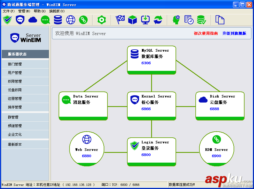The width and height of the screenshot is (254, 189).
Task: Select 云盘权限 in the sidebar
Action: coord(25,90)
